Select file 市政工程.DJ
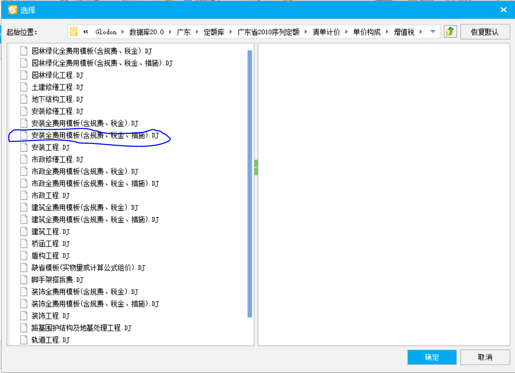This screenshot has width=515, height=373. click(50, 196)
